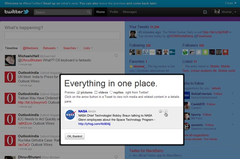Screen dimensions: 240x159
Task: Click the pictures media icon on NASA tweet
Action: [160, 111]
